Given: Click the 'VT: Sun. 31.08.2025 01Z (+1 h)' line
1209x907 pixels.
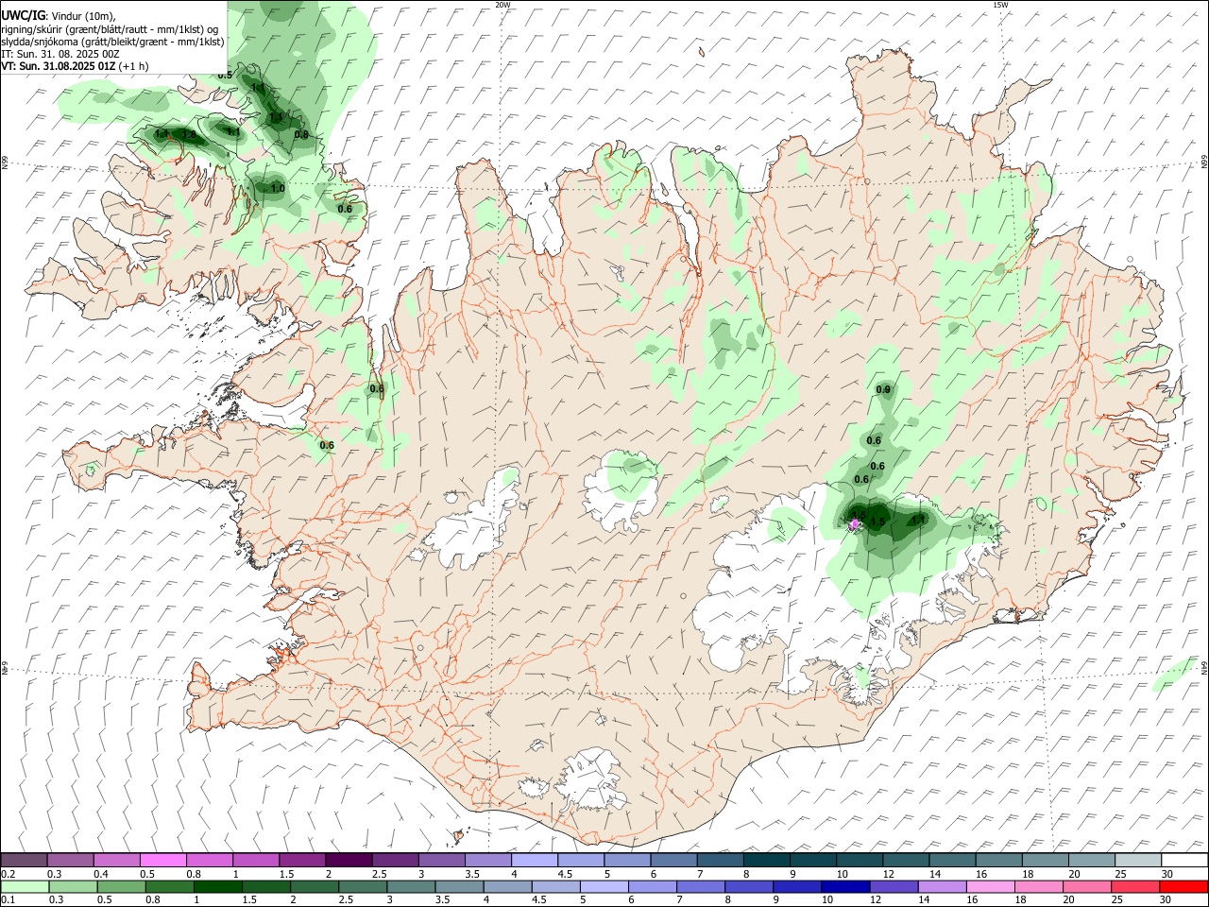Looking at the screenshot, I should pyautogui.click(x=75, y=66).
